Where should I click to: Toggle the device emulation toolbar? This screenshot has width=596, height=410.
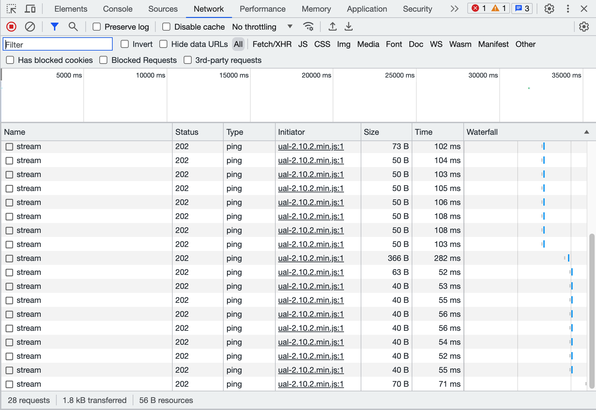point(30,9)
